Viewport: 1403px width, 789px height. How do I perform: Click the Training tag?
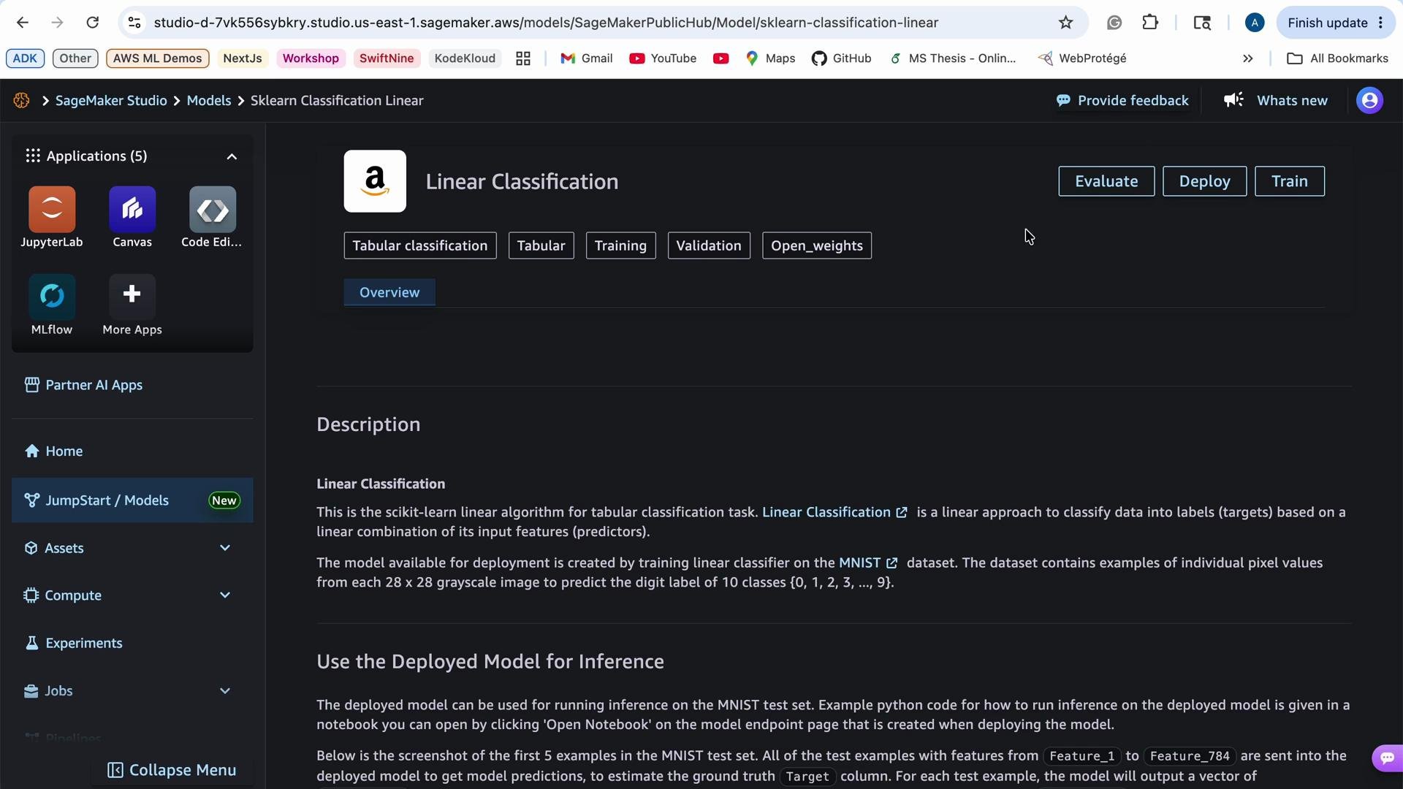620,245
